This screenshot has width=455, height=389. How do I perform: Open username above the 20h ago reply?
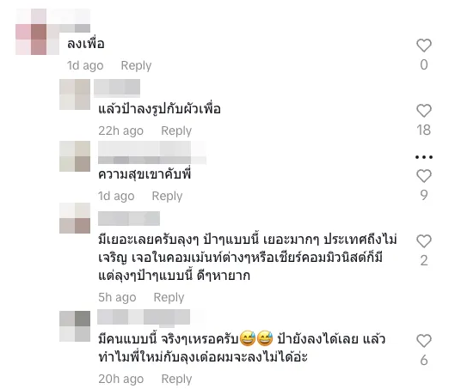pyautogui.click(x=144, y=317)
